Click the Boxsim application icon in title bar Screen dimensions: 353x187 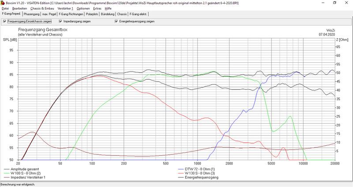pyautogui.click(x=3, y=3)
